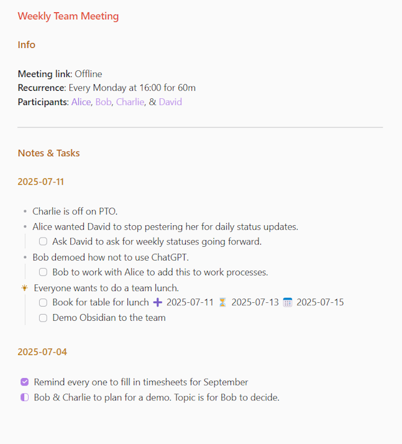Screen dimensions: 402x444
Task: Open the Bob participant link
Action: pos(103,102)
